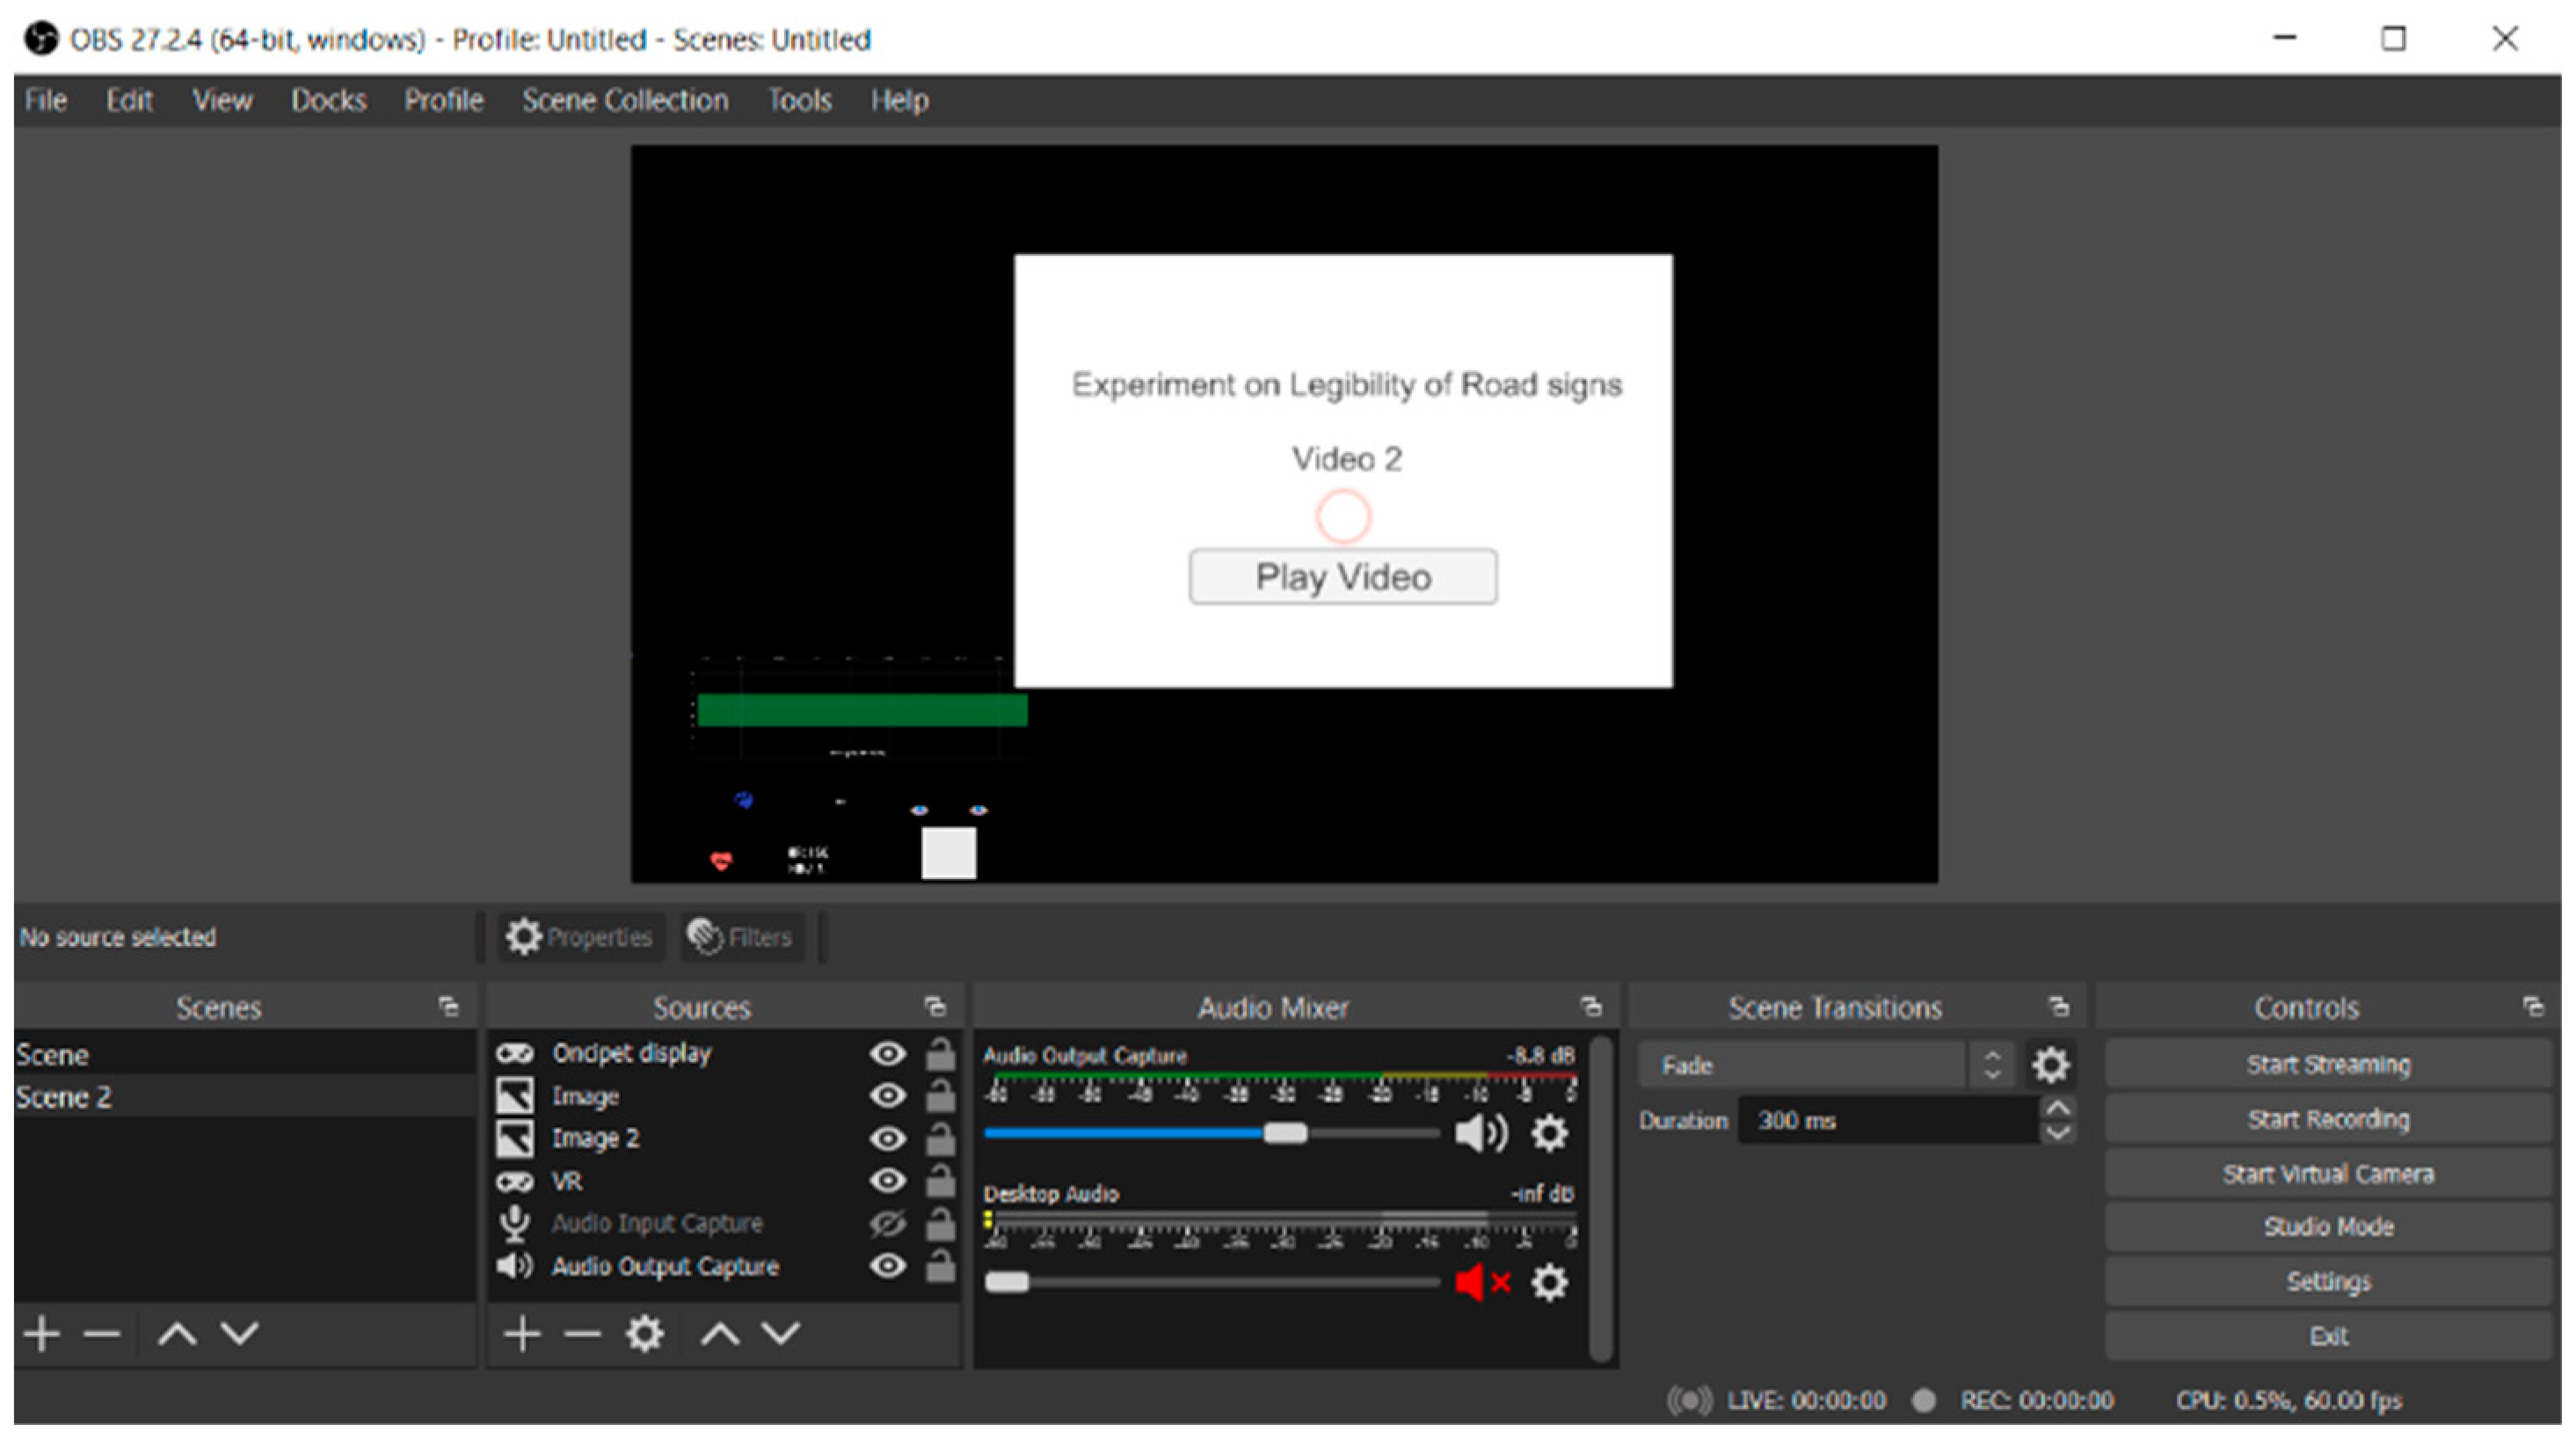
Task: Remove selected scene with minus icon
Action: 101,1333
